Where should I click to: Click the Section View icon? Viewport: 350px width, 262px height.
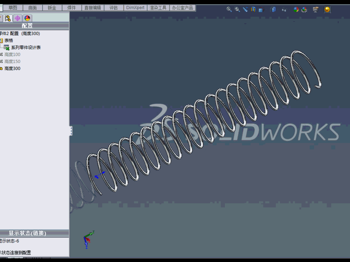(253, 9)
